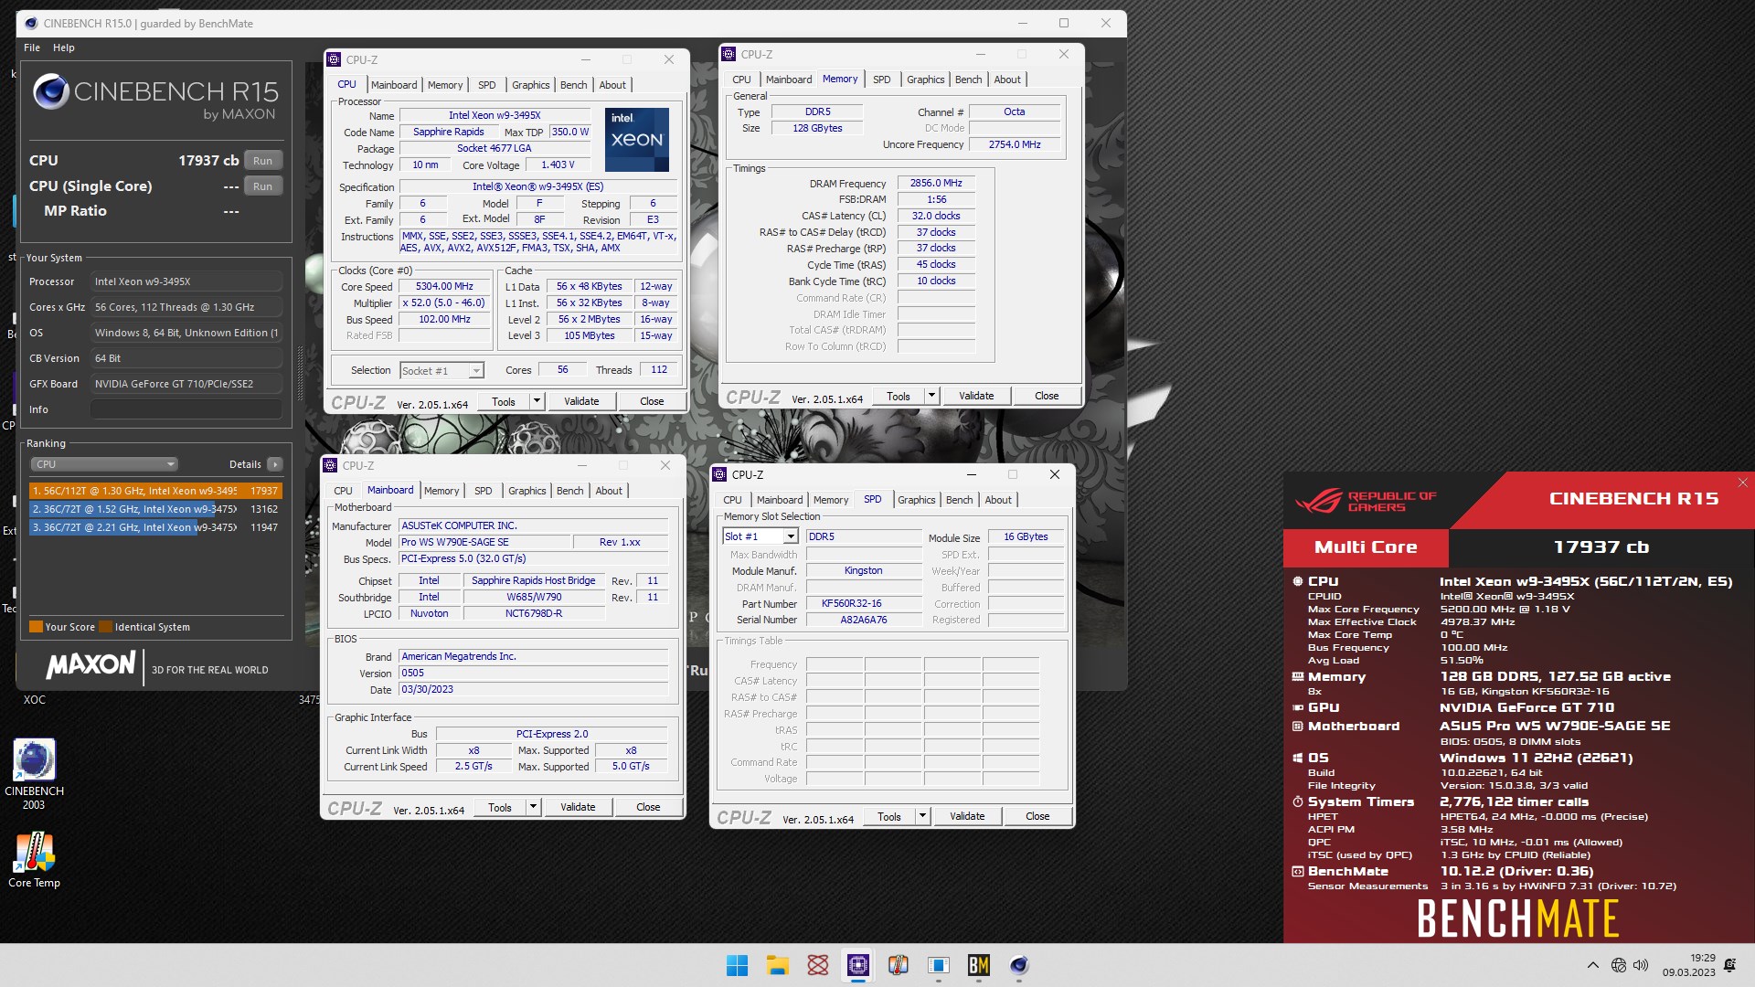Open the notification center icon

[x=1729, y=965]
